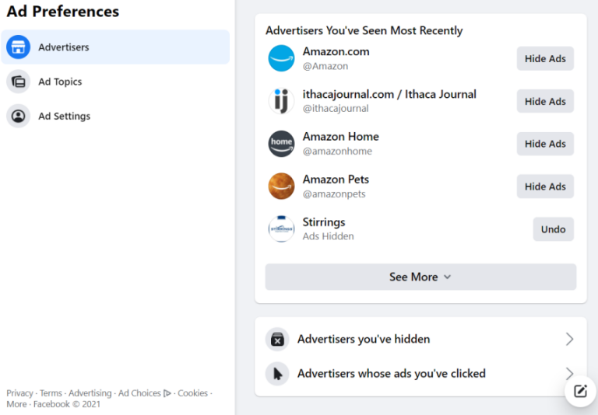Hide ads from Ithaca Journal

(545, 101)
